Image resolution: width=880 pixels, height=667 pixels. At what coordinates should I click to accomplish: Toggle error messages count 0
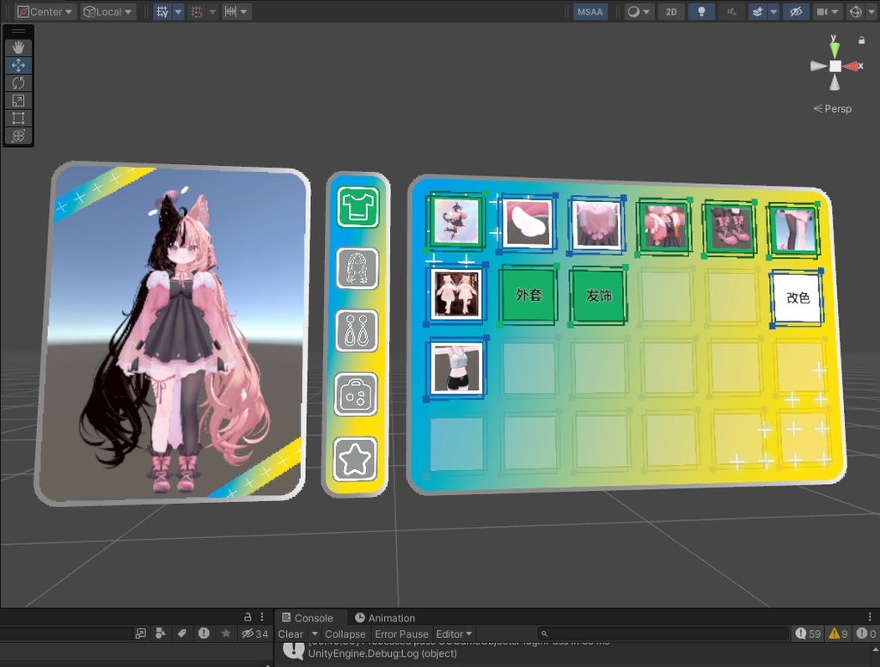(866, 633)
